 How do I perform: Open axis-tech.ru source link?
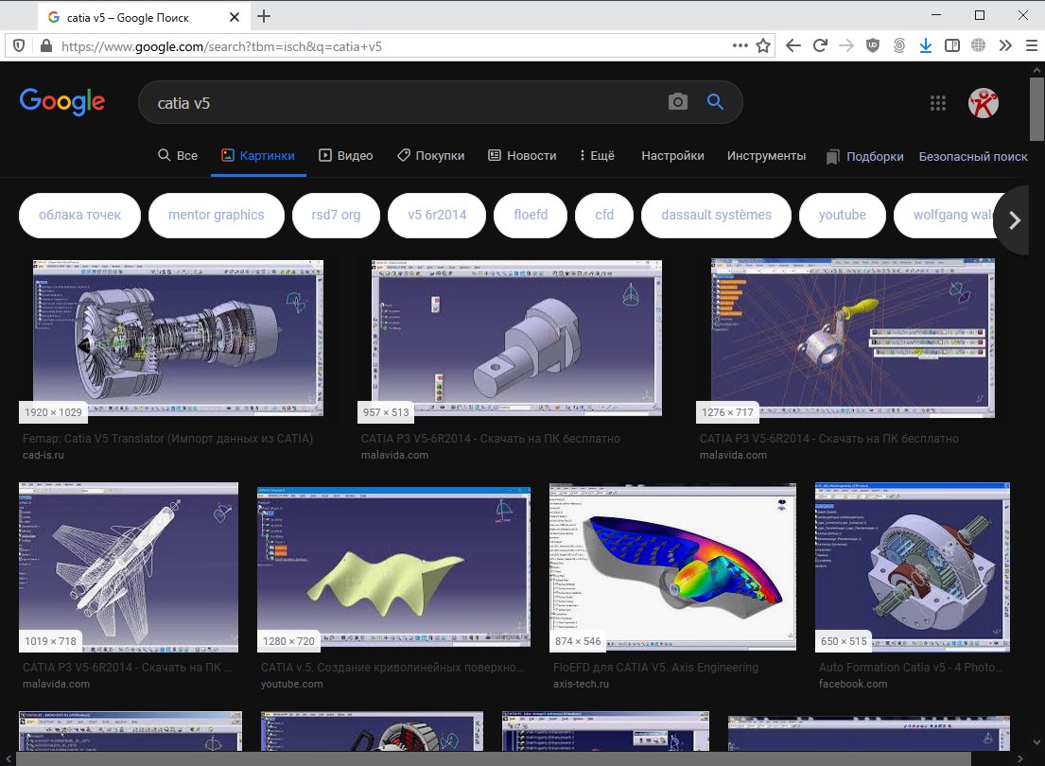582,684
